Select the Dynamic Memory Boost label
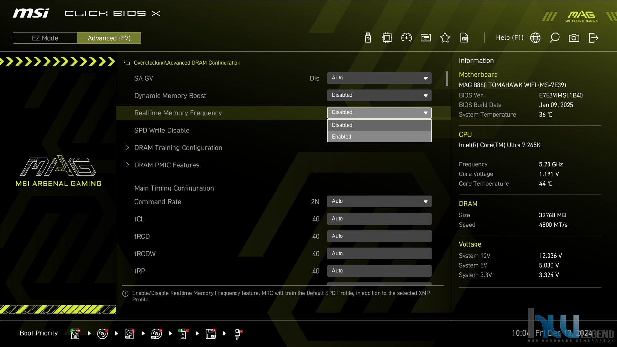The image size is (617, 347). tap(170, 96)
